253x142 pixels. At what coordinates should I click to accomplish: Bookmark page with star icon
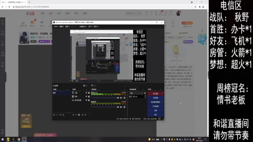pyautogui.click(x=195, y=7)
